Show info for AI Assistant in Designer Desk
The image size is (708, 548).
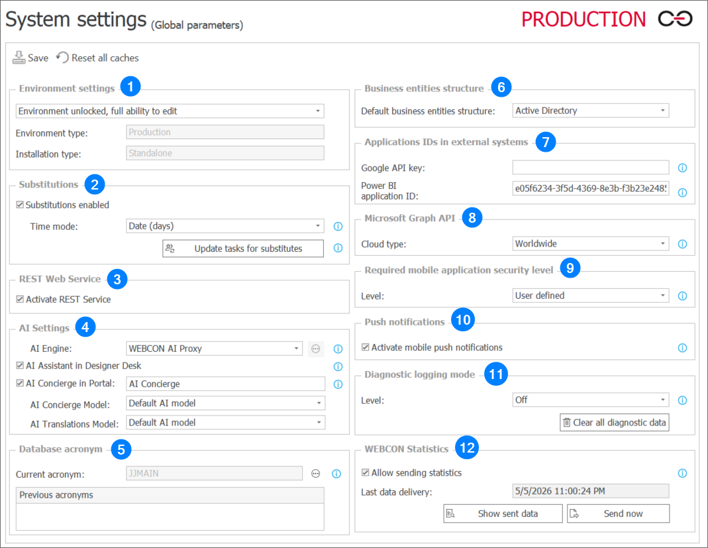click(338, 366)
